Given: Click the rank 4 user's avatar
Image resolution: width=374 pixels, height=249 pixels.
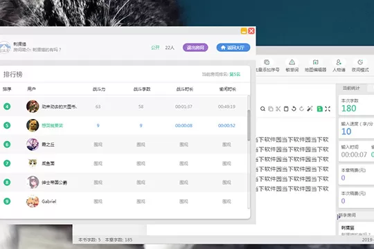Looking at the screenshot, I should click(x=33, y=107).
